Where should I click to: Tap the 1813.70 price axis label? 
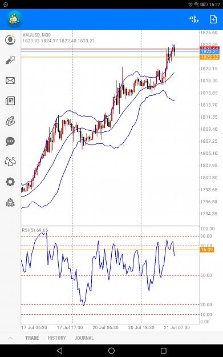[209, 105]
